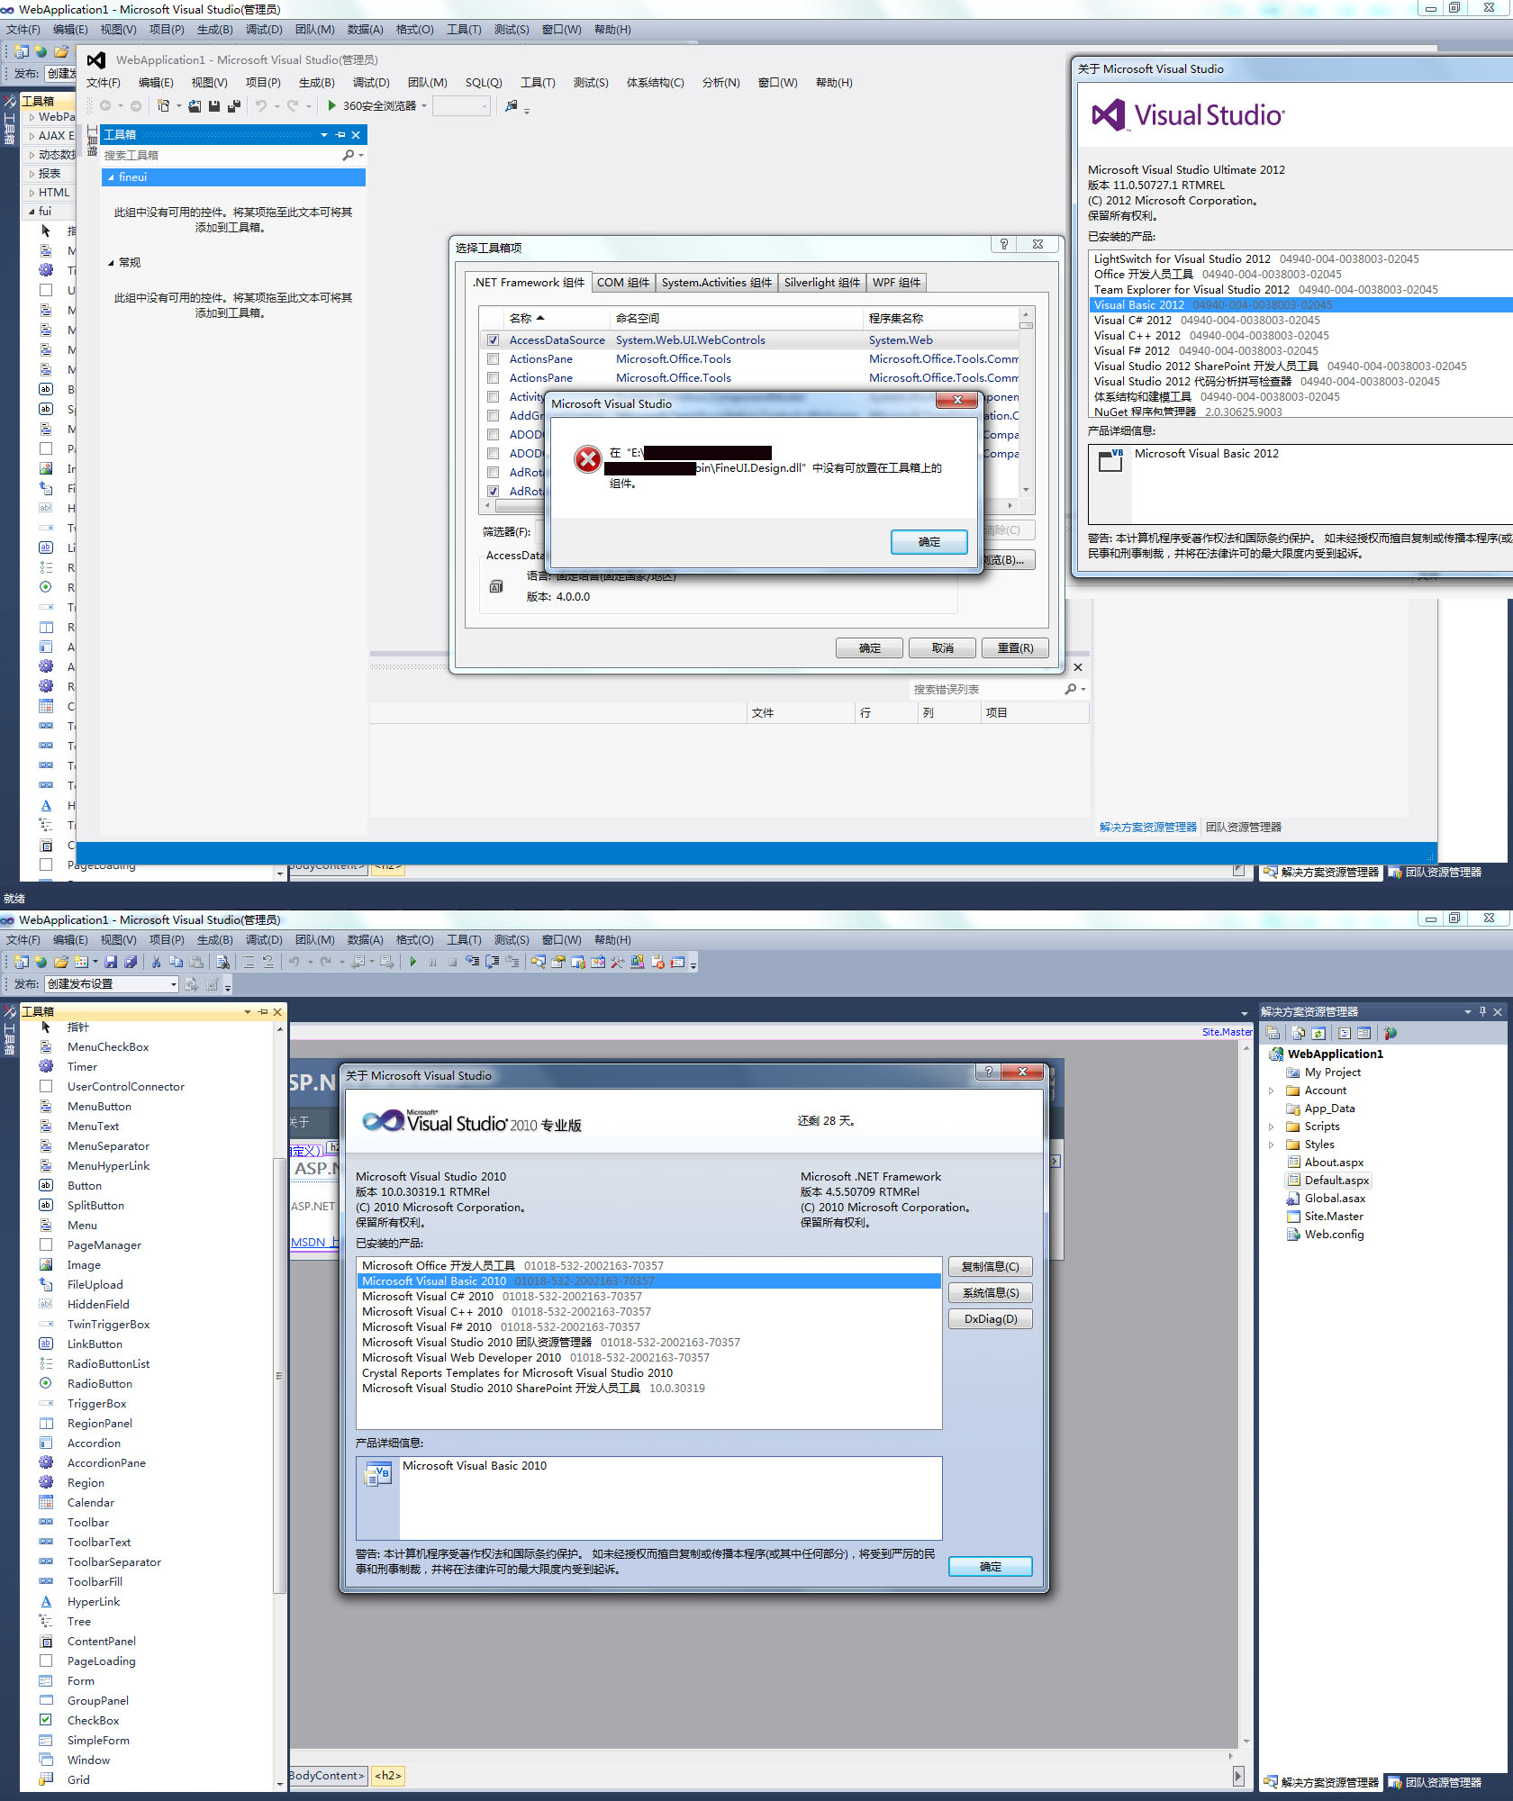
Task: Open the lower Solution Explorer window options dropdown arrow
Action: [x=1467, y=1011]
